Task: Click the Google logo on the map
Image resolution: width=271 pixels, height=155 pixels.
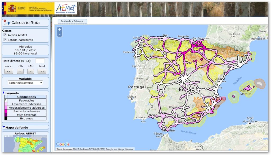Action: [63, 144]
